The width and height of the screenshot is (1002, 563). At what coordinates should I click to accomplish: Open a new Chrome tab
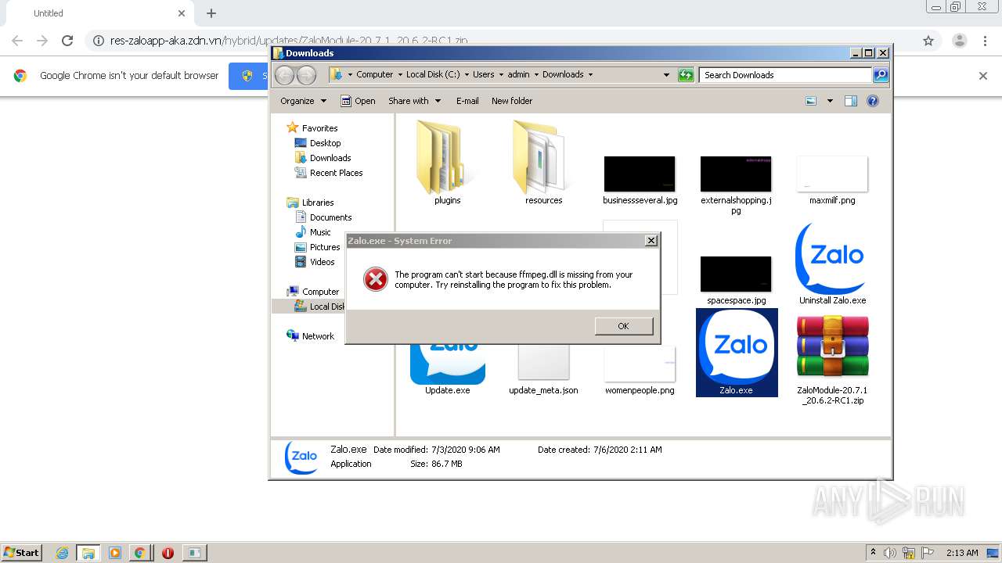(x=211, y=13)
